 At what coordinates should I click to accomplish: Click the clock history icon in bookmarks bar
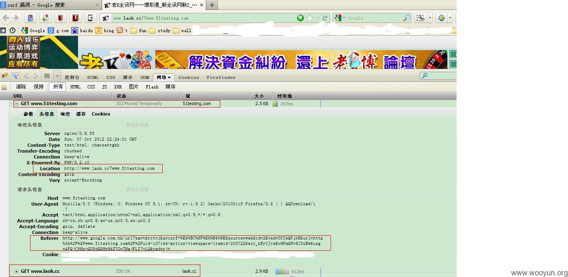coord(13,30)
